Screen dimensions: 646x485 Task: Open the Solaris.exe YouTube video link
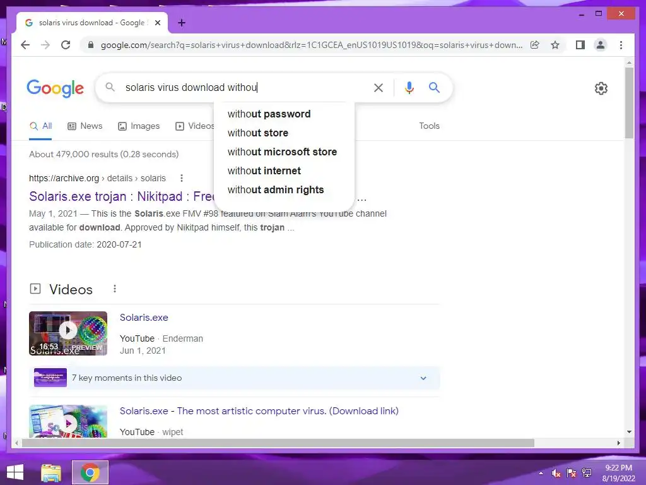[144, 318]
